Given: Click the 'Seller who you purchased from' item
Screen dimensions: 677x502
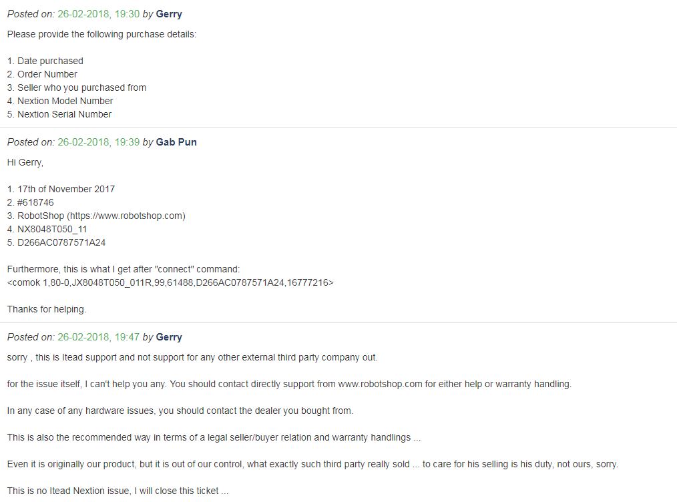Looking at the screenshot, I should [x=77, y=87].
